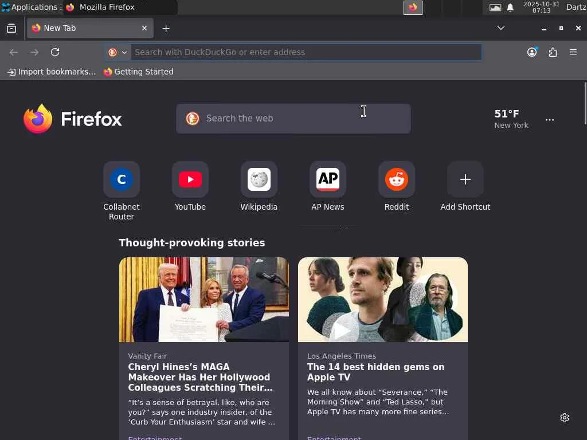The height and width of the screenshot is (440, 587).
Task: Click Import bookmarks bookmark item
Action: click(x=52, y=72)
